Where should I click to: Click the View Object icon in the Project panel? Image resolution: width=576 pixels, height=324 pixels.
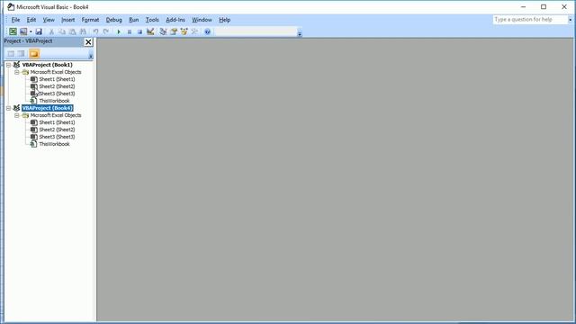[22, 54]
